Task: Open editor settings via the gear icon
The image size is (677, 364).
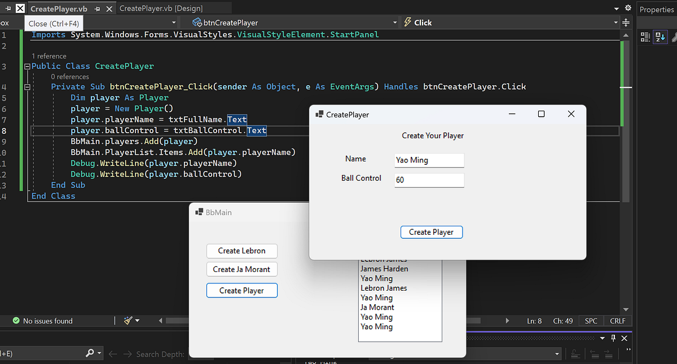Action: 628,8
